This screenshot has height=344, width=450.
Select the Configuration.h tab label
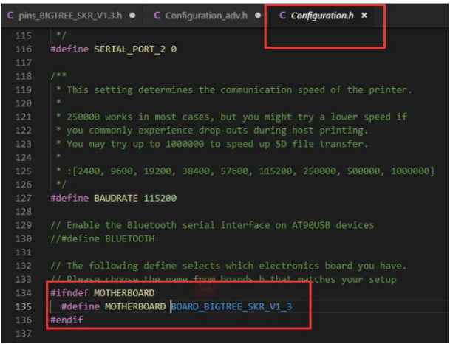click(322, 15)
